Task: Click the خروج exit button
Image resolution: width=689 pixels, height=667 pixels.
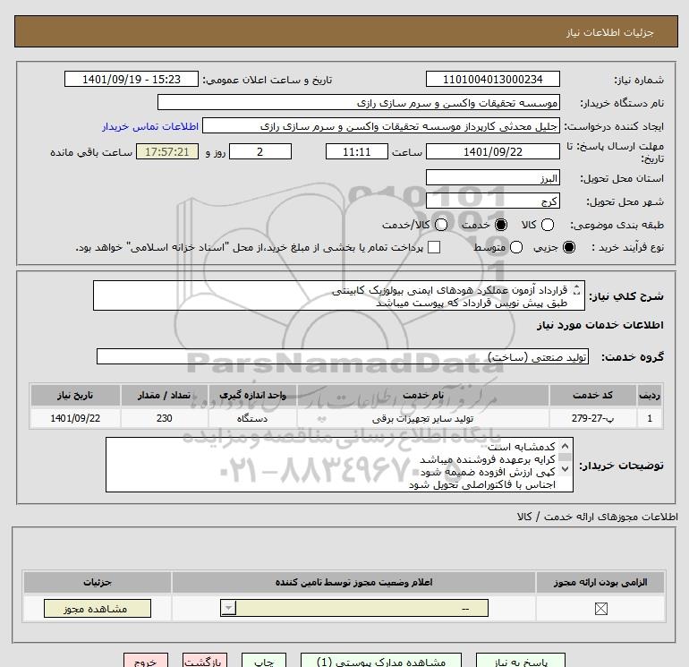Action: click(x=146, y=661)
